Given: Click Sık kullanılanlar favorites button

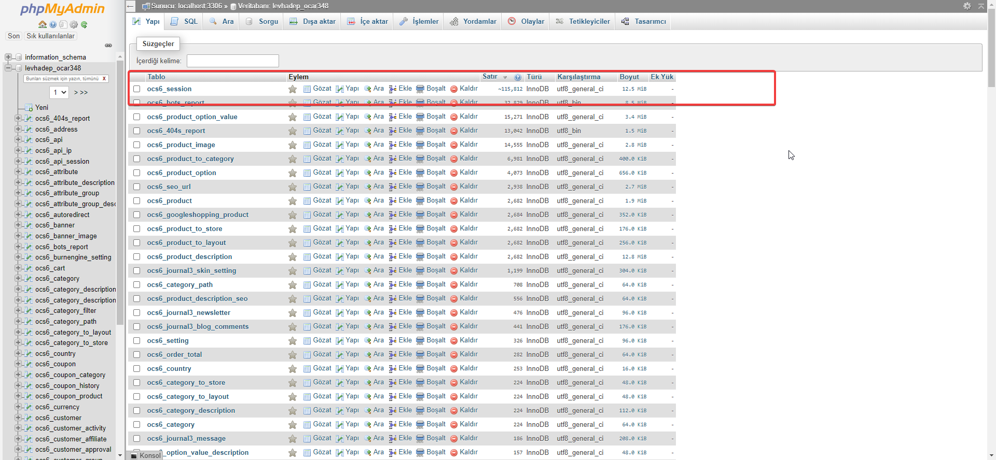Looking at the screenshot, I should tap(51, 36).
